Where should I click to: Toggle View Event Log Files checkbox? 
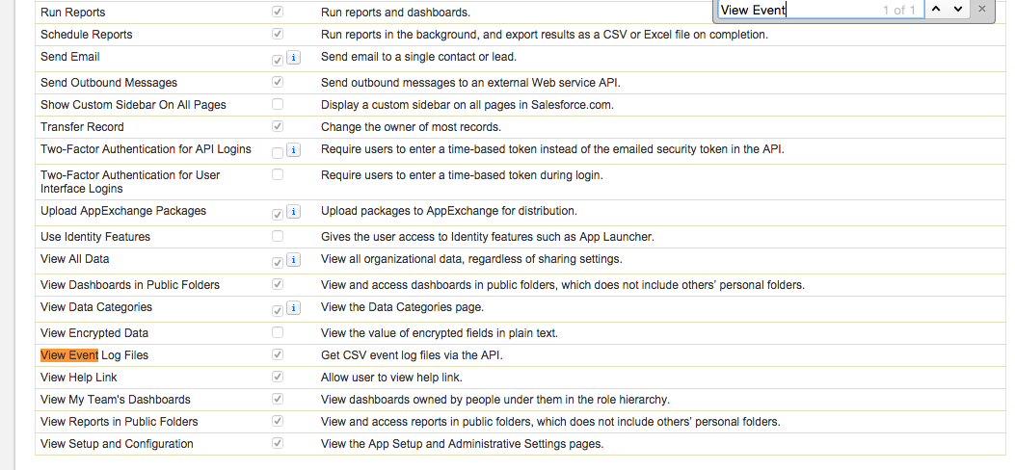278,354
